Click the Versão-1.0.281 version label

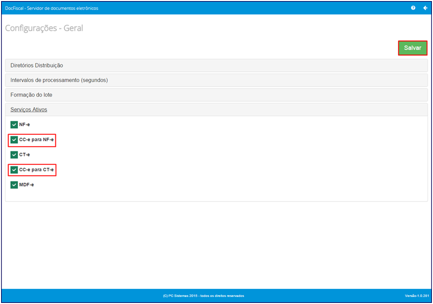pyautogui.click(x=417, y=296)
